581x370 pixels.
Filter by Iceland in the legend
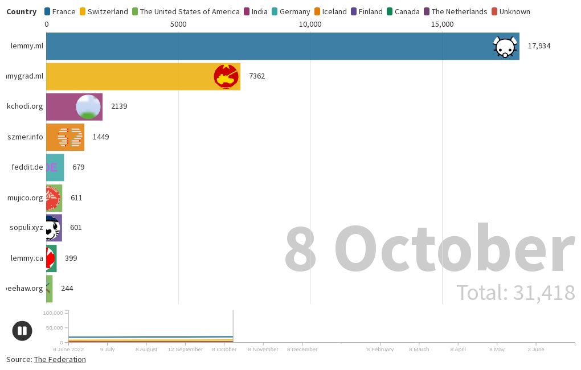[330, 11]
